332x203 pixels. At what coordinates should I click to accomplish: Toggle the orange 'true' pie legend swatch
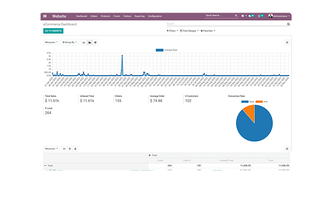(259, 101)
